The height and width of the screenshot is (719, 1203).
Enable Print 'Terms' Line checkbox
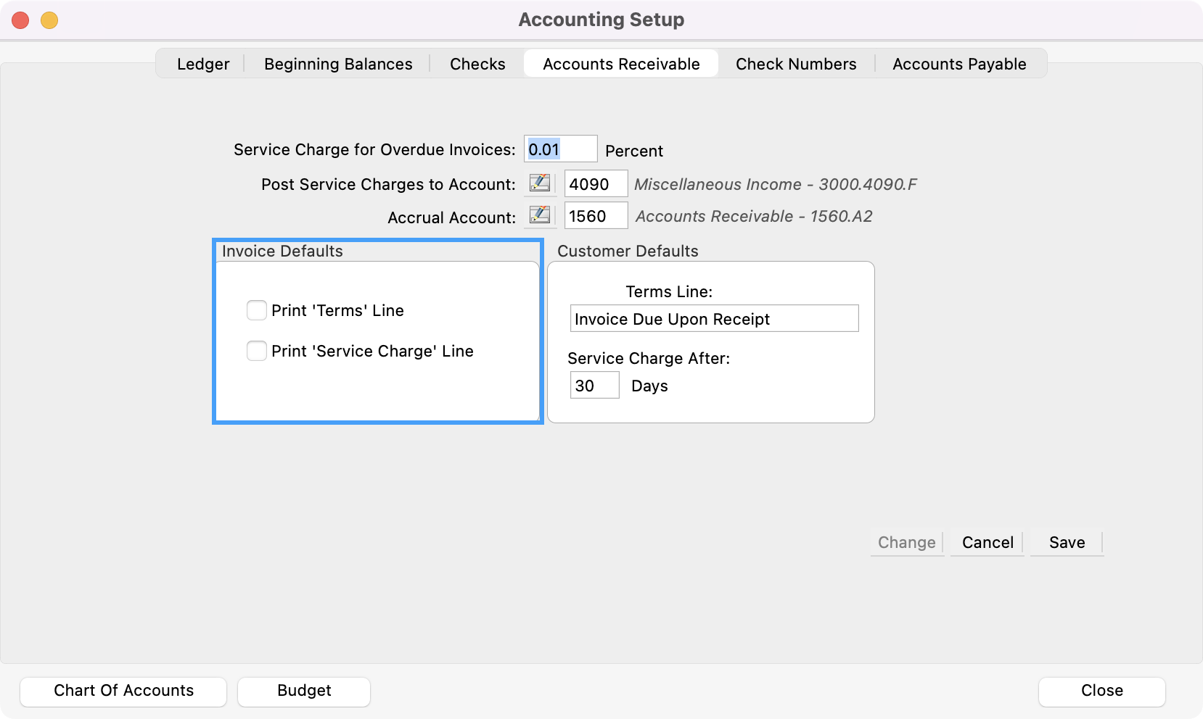pos(257,310)
